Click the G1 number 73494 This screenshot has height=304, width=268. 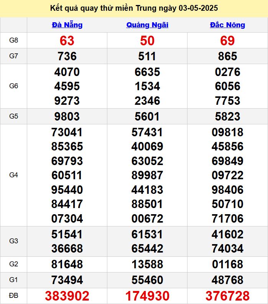[67, 280]
